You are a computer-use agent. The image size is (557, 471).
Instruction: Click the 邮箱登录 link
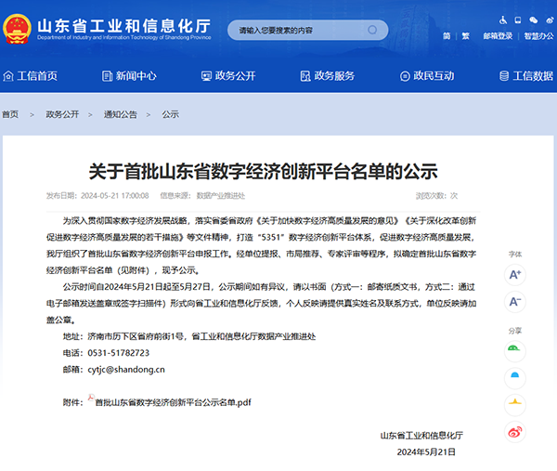(x=498, y=36)
